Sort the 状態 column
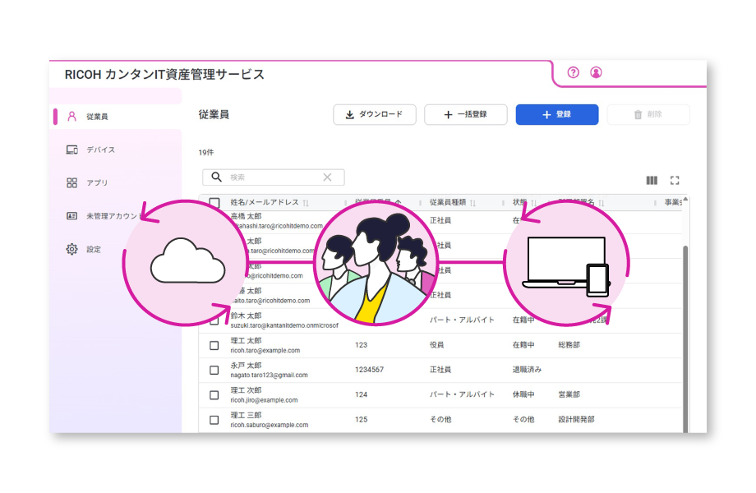The height and width of the screenshot is (493, 756). (520, 203)
